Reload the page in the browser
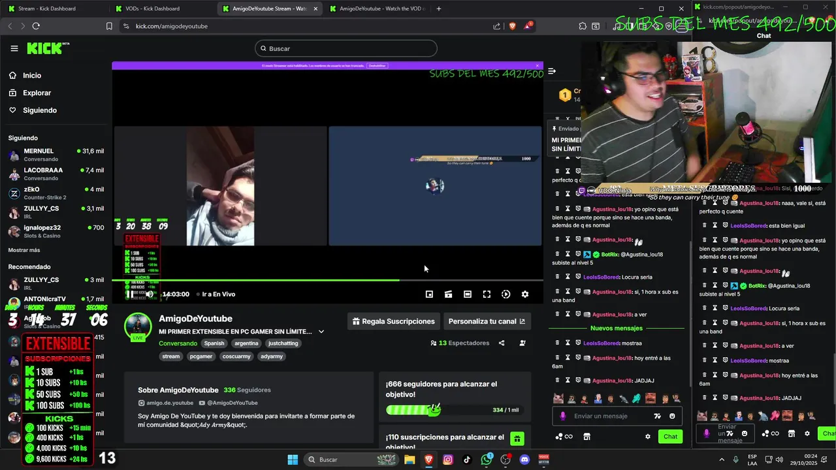This screenshot has width=836, height=470. pyautogui.click(x=36, y=26)
